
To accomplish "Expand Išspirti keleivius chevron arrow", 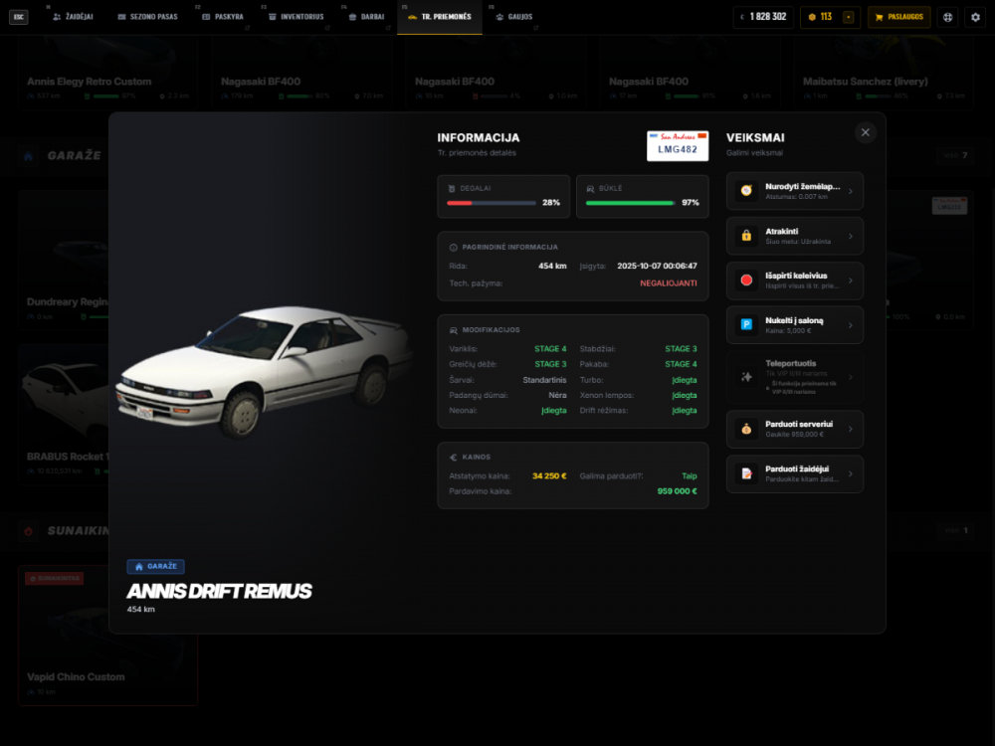I will click(x=851, y=280).
